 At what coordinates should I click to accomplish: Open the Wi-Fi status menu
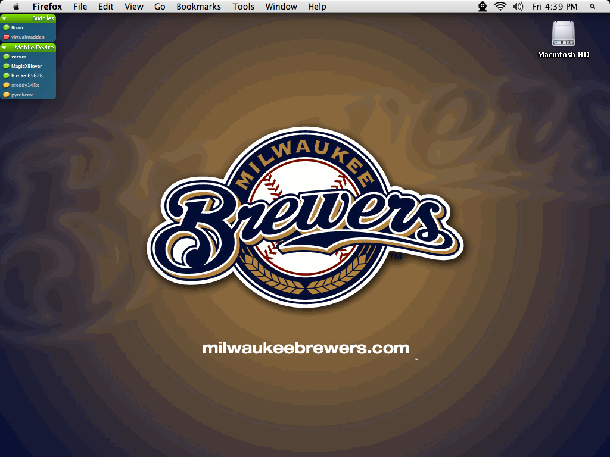click(x=500, y=7)
